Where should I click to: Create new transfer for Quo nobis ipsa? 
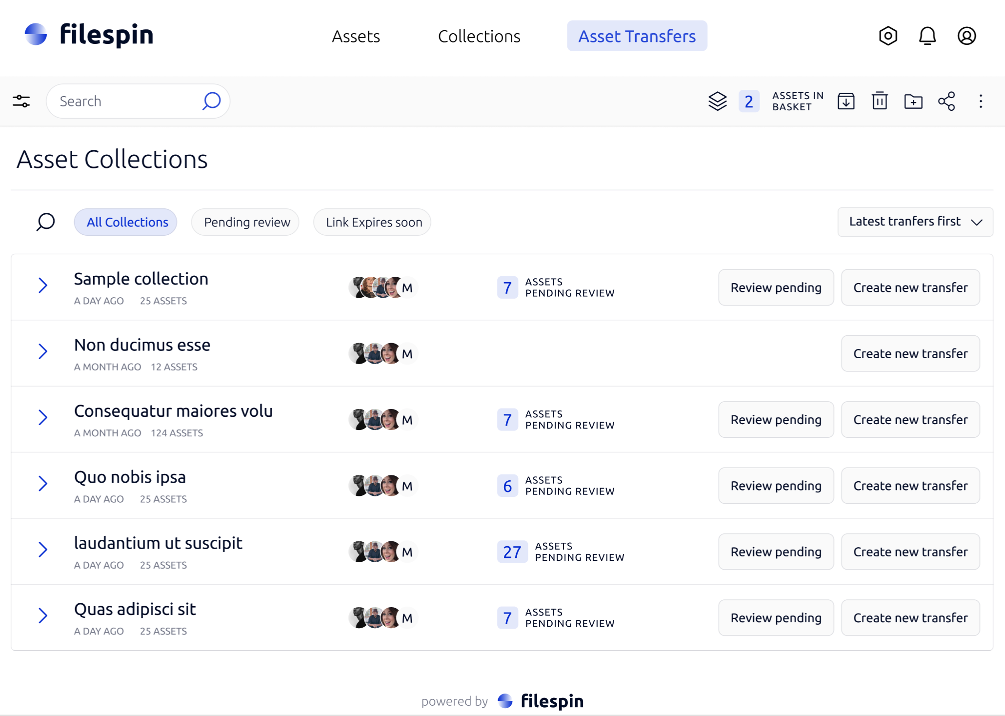[x=911, y=486]
